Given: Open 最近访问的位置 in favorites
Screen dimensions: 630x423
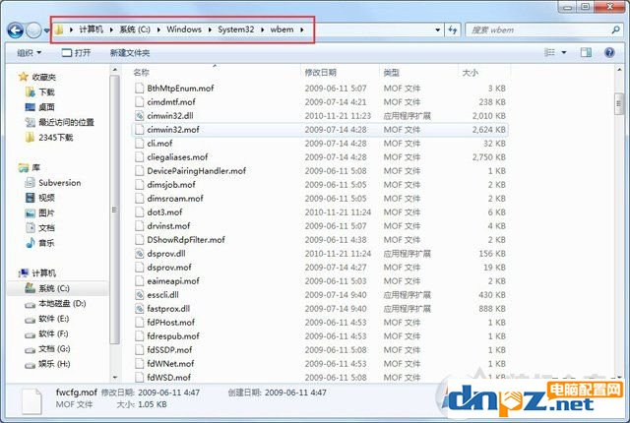Looking at the screenshot, I should point(66,122).
